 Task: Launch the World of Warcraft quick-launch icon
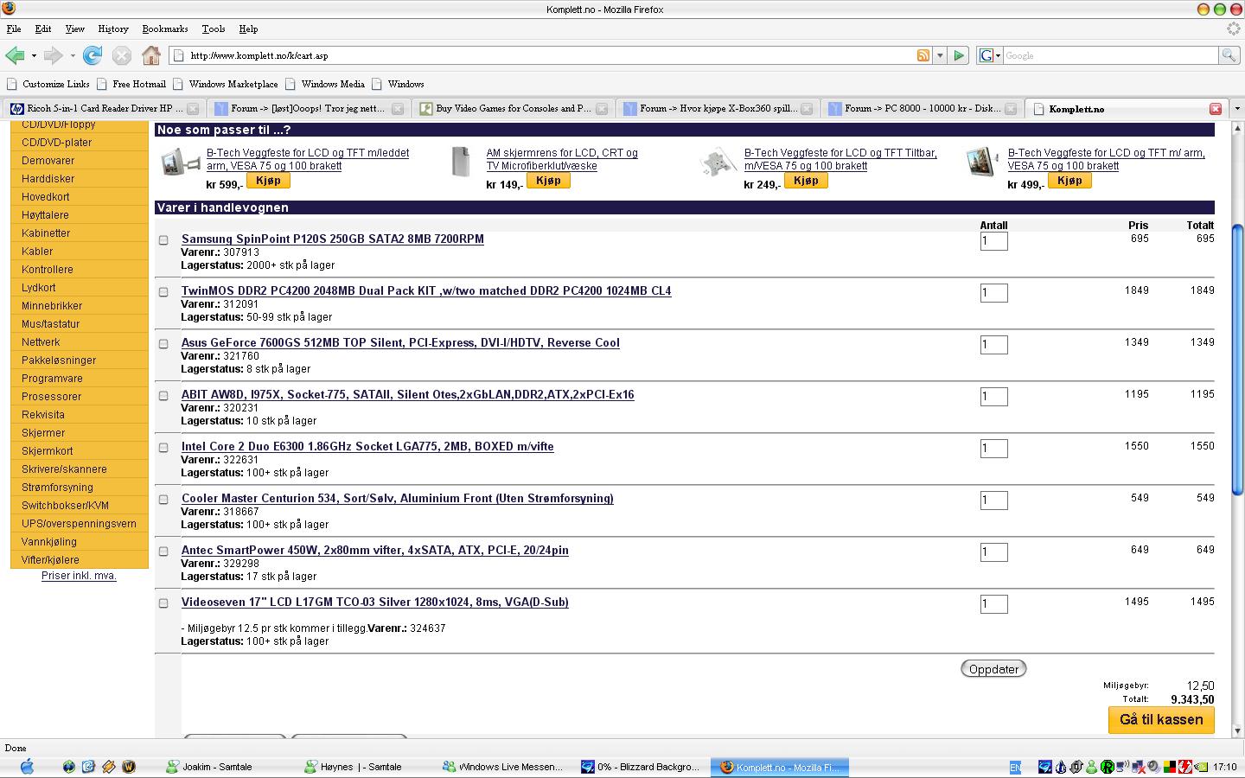(x=128, y=766)
